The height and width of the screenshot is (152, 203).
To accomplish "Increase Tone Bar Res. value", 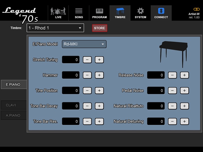I will (99, 121).
